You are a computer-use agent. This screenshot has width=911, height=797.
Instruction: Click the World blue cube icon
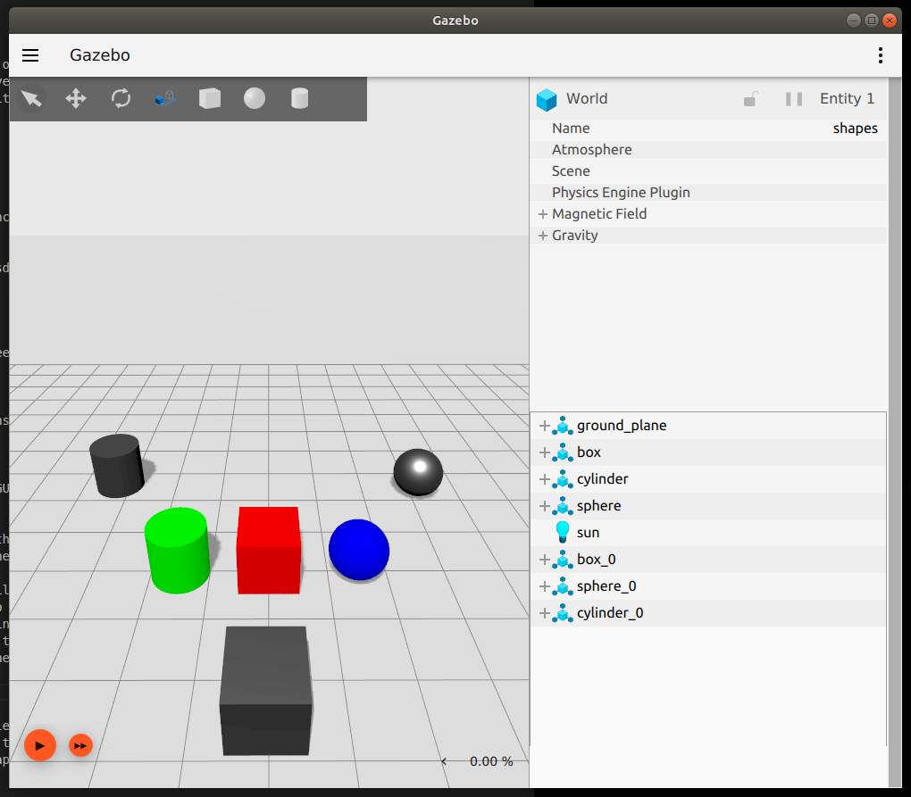click(x=546, y=100)
